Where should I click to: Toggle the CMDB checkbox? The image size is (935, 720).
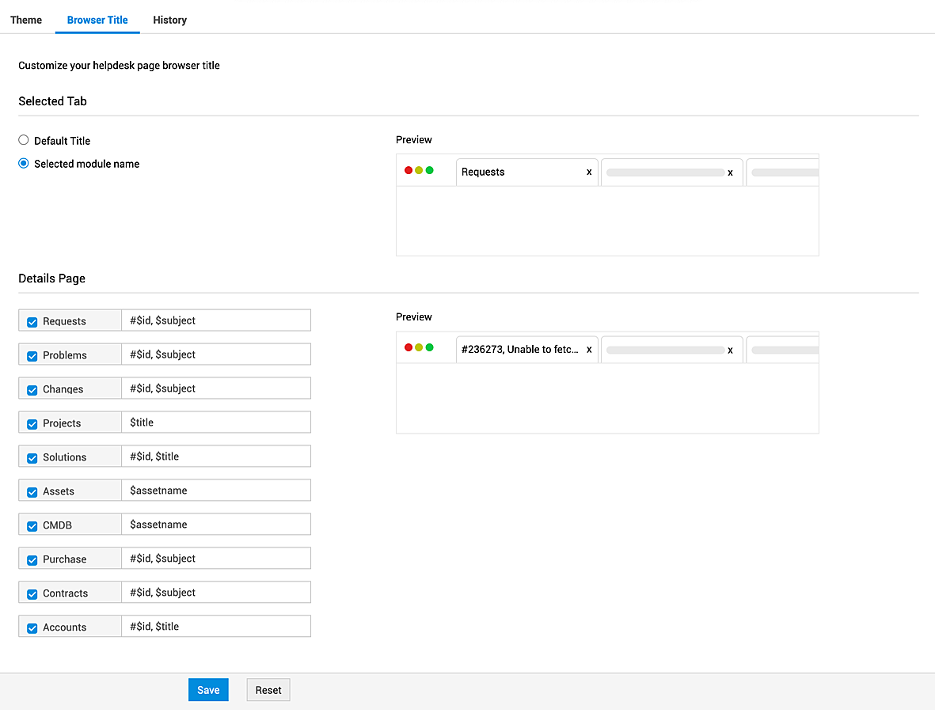tap(32, 526)
